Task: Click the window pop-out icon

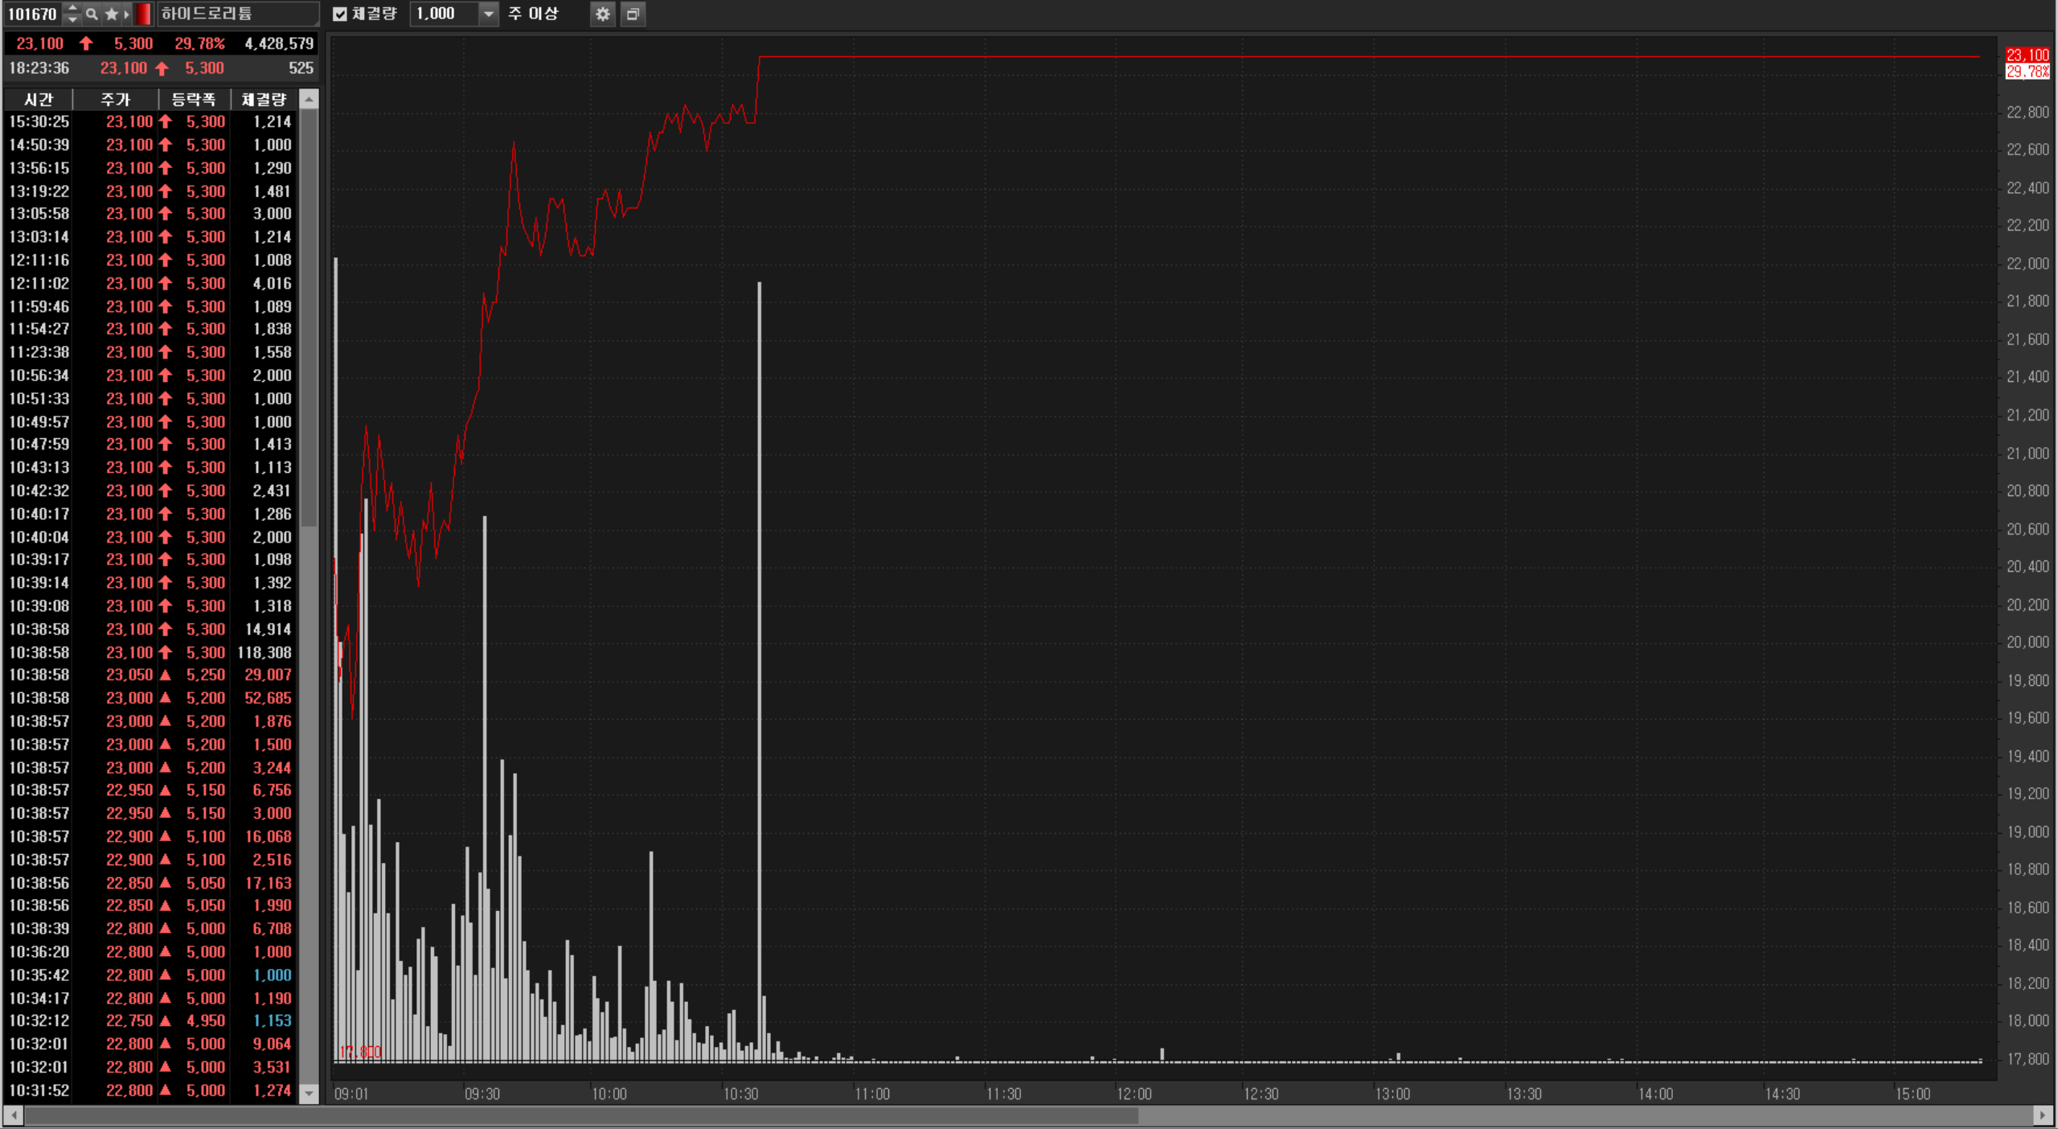Action: point(633,14)
